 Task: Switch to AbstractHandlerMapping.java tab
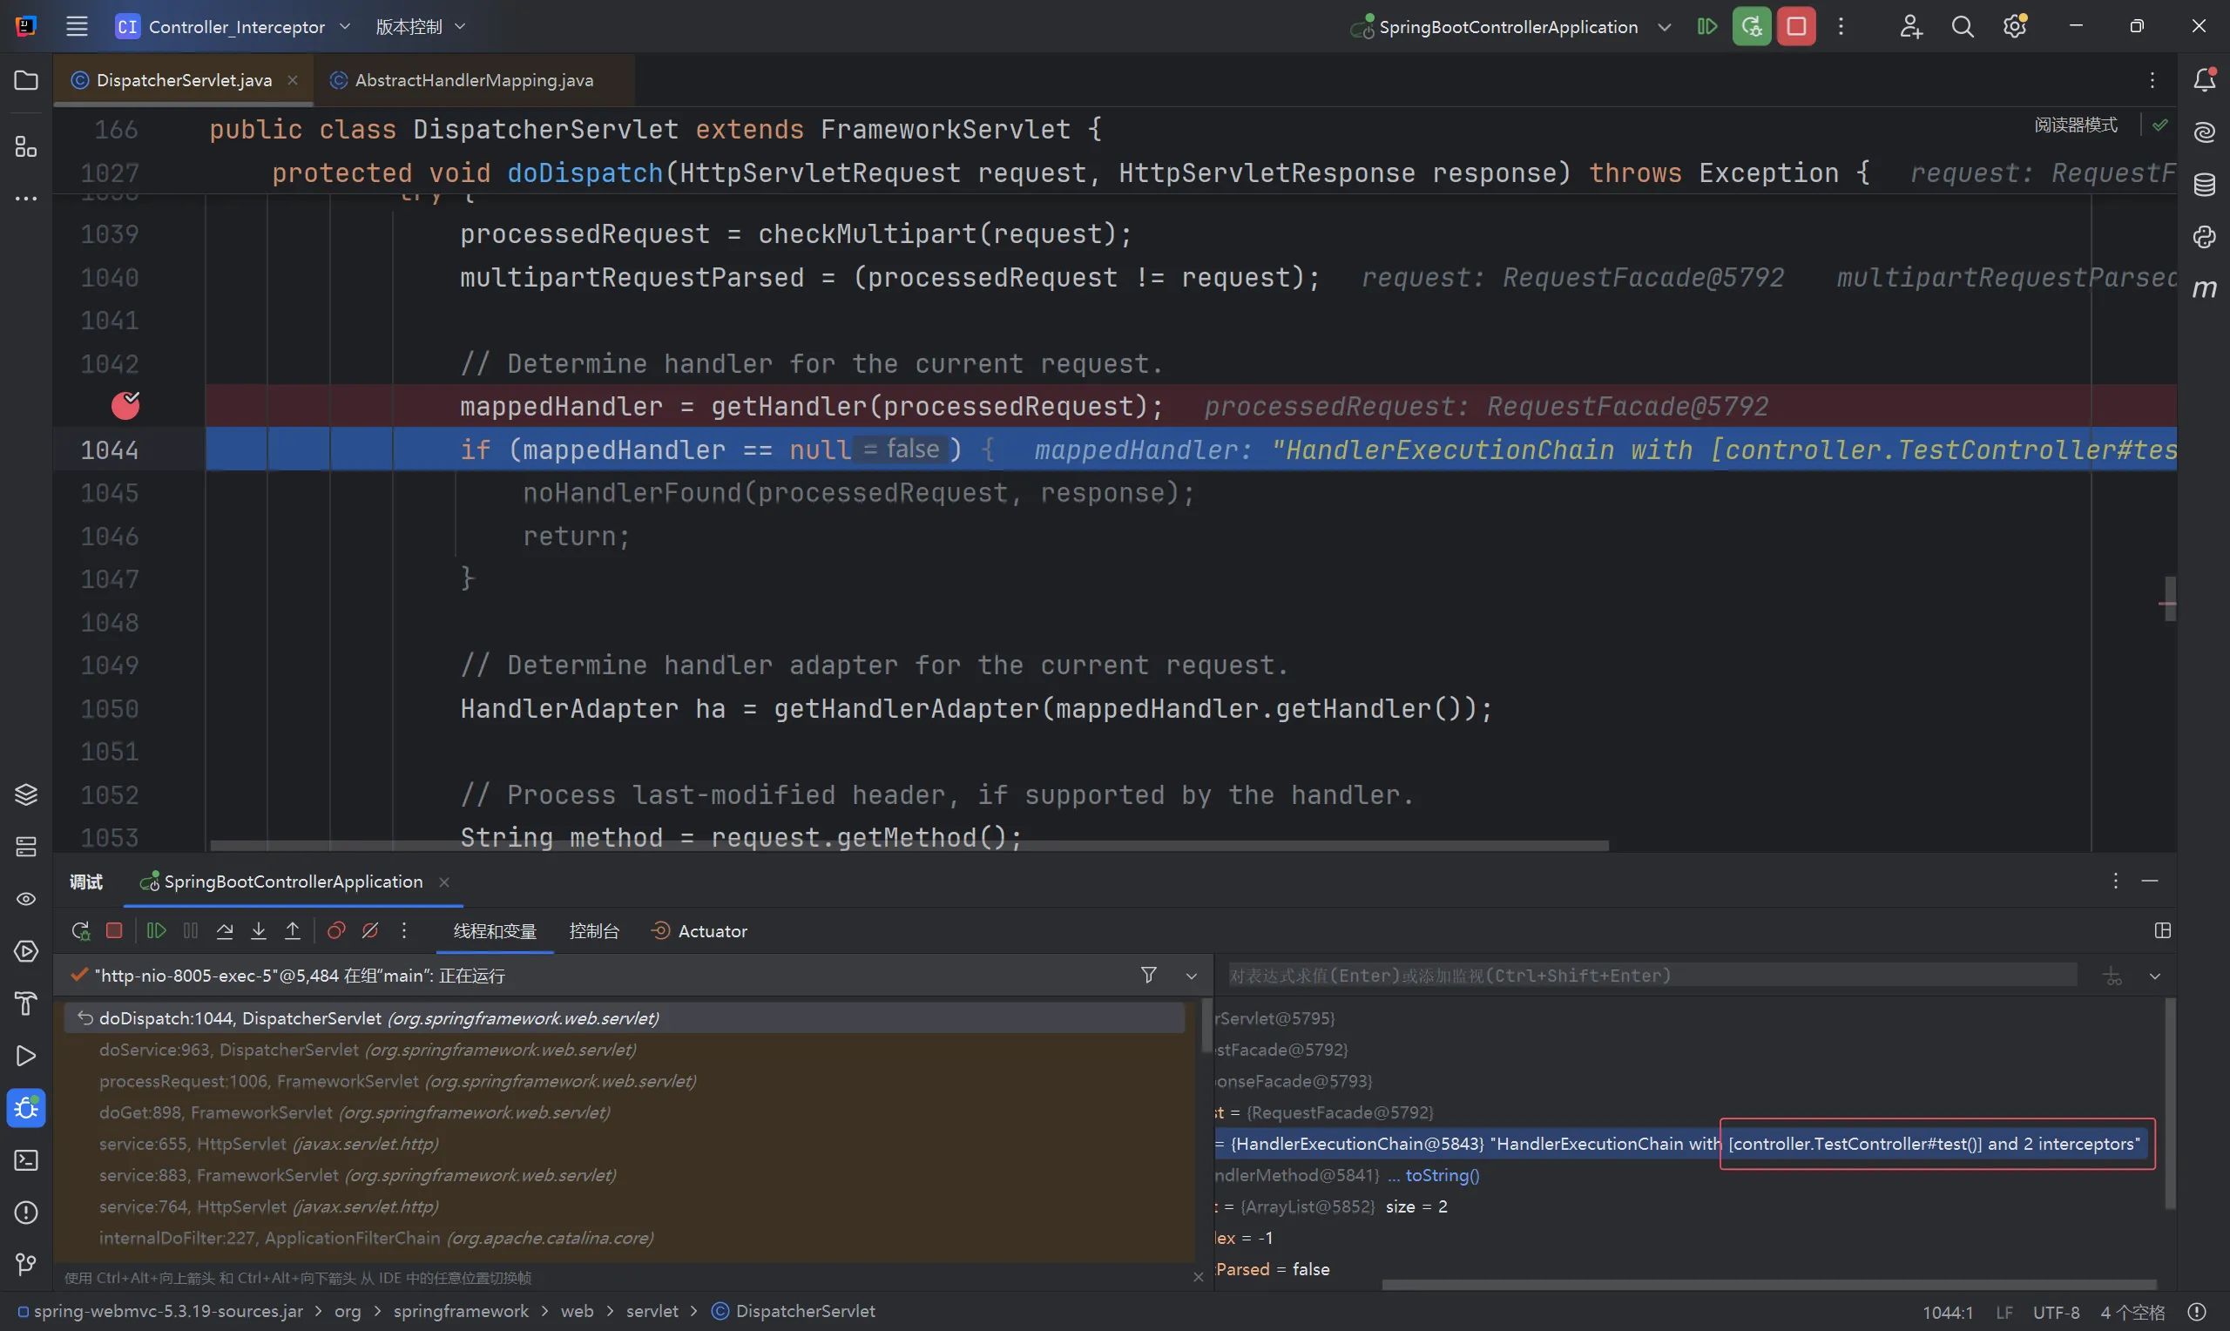pos(475,80)
